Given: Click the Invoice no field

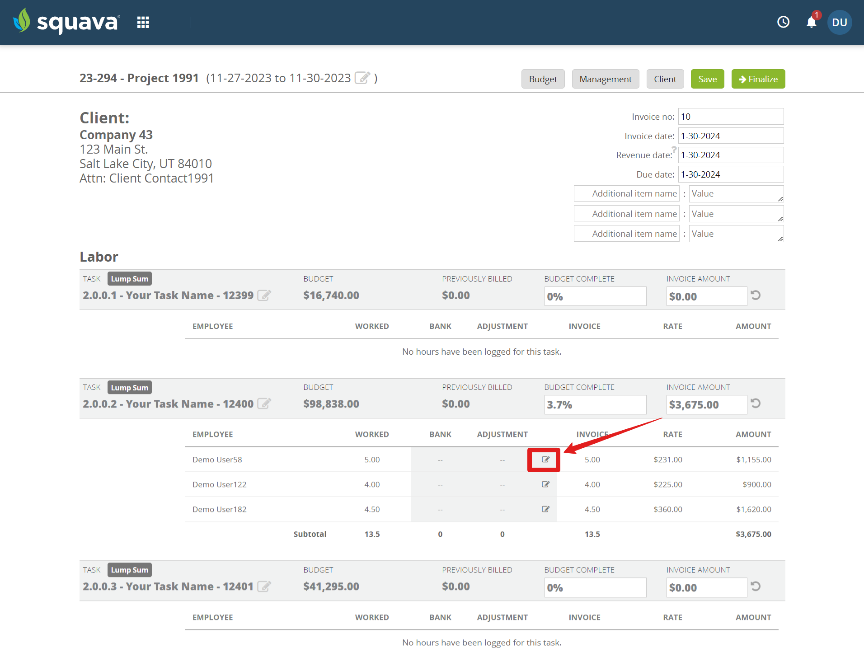Looking at the screenshot, I should (731, 117).
